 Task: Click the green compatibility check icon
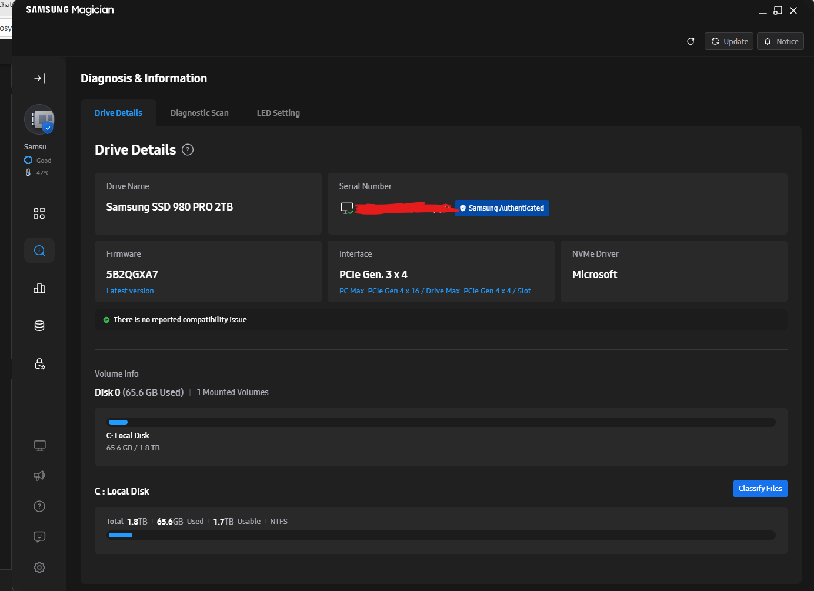(x=106, y=320)
